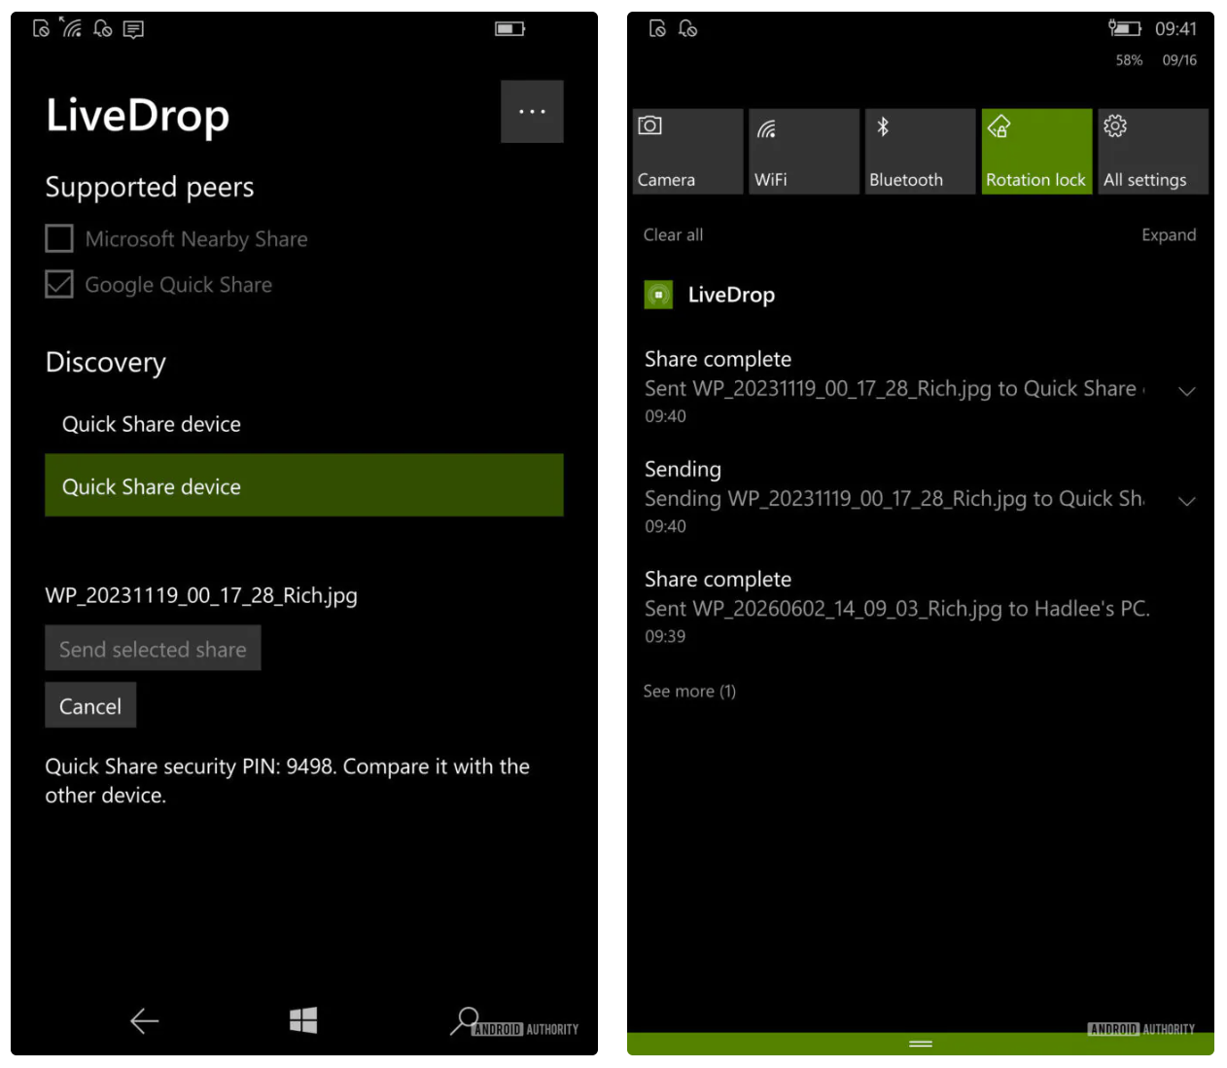Toggle the Bluetooth quick action tile
Image resolution: width=1227 pixels, height=1068 pixels.
point(920,152)
